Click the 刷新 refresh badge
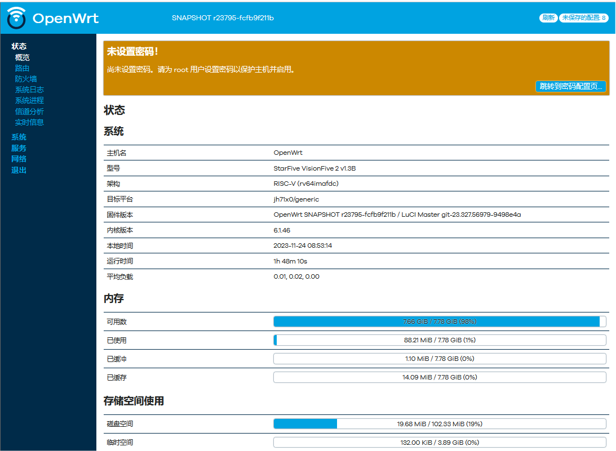Viewport: 616px width, 451px height. pos(548,18)
